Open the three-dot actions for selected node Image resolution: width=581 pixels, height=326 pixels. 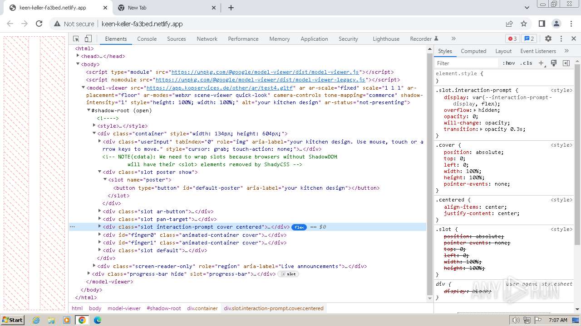(72, 227)
